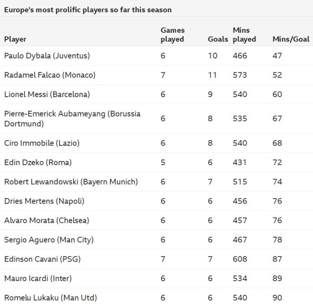Click Dries Mertens (Napoli) player name
Screen dimensions: 313x306
[x=44, y=201]
